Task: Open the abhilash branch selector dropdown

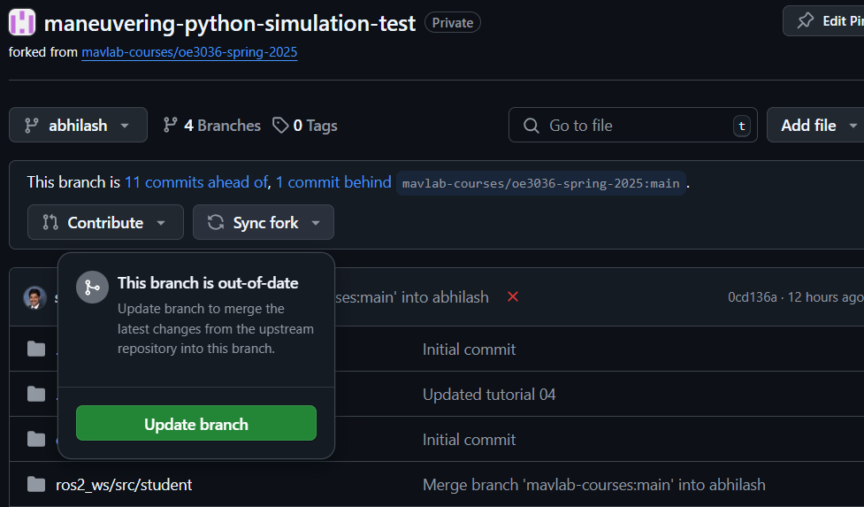Action: [78, 126]
